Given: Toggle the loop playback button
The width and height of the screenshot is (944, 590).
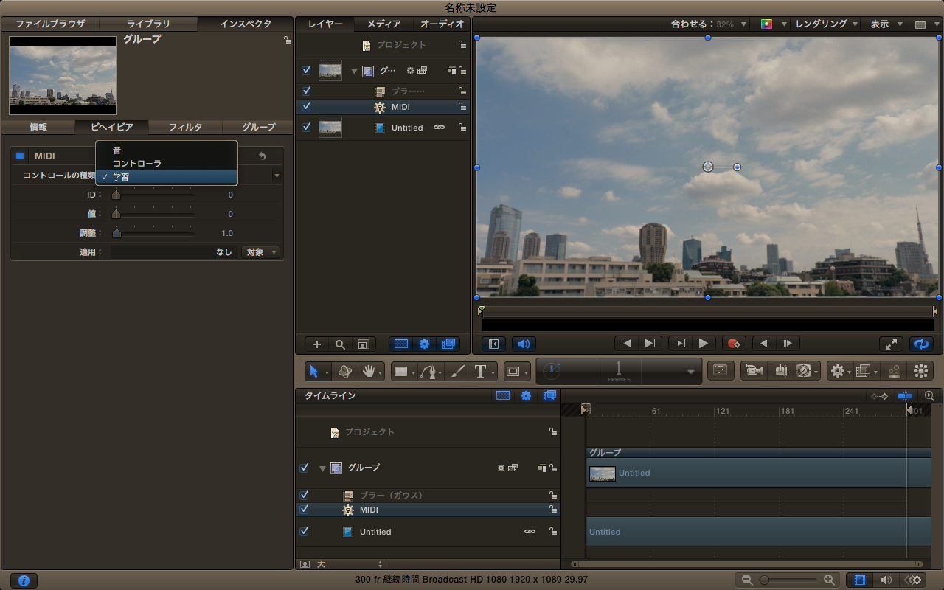Looking at the screenshot, I should [x=920, y=343].
